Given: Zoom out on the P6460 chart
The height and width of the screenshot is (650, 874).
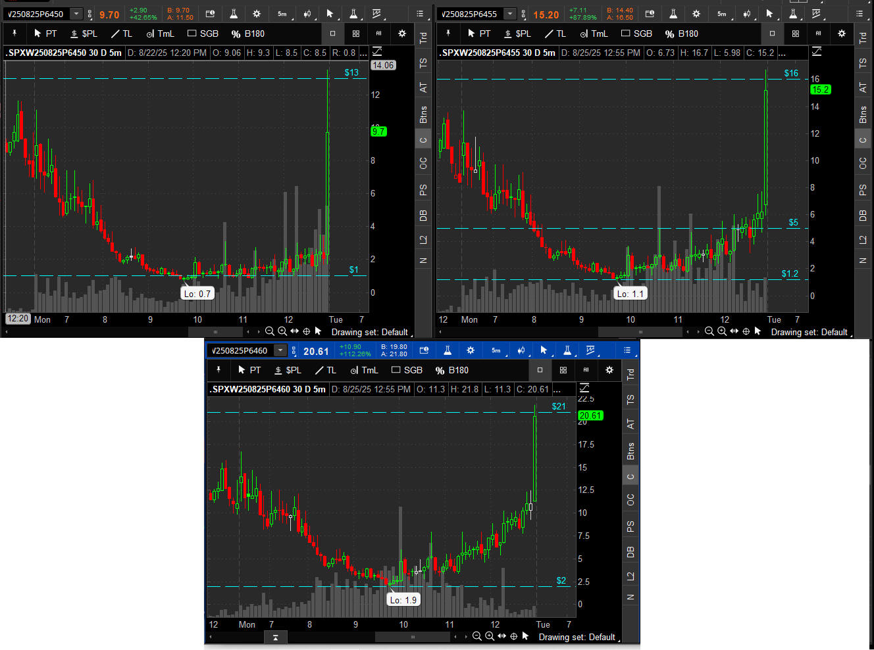Looking at the screenshot, I should pos(476,636).
